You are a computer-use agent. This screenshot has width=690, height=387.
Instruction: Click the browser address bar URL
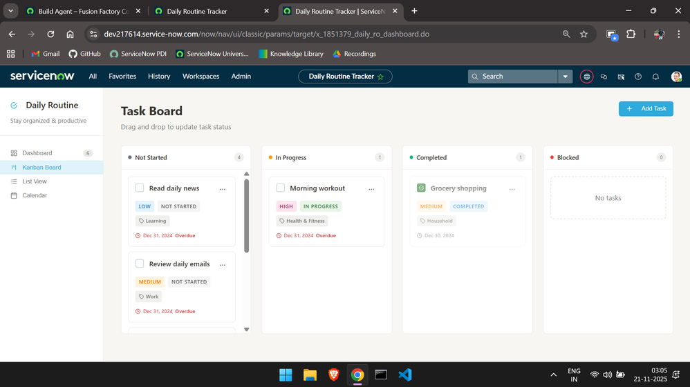coord(267,34)
